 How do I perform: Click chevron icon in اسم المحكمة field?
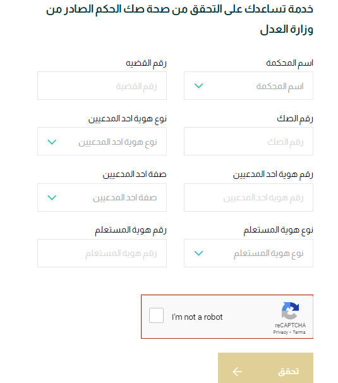(198, 86)
